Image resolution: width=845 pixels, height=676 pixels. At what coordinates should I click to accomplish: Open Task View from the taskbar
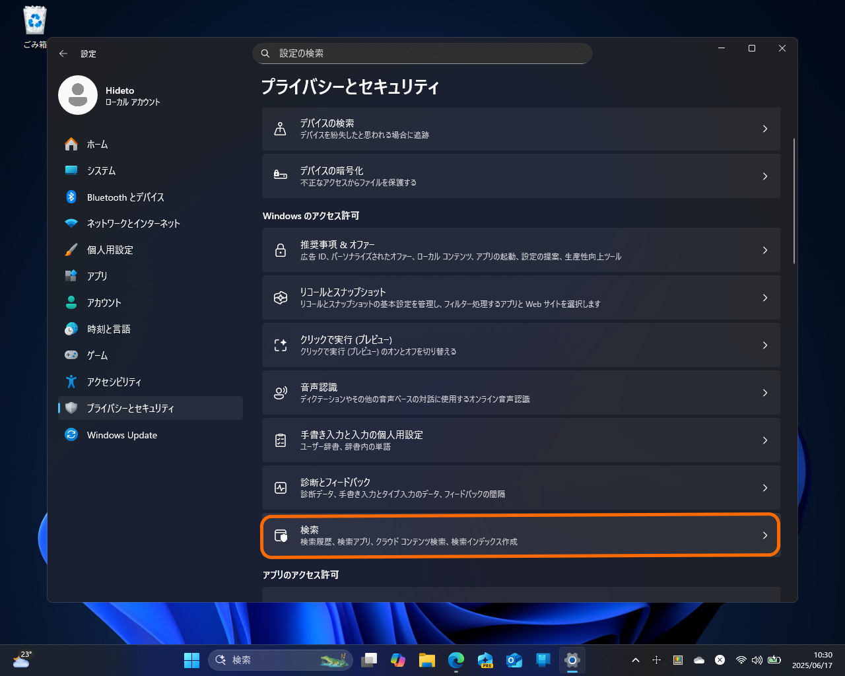point(369,659)
